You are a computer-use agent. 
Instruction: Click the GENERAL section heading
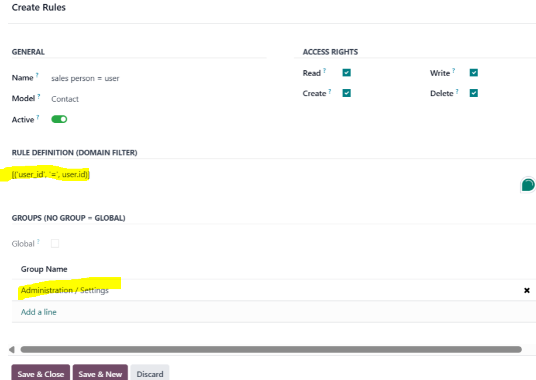[28, 52]
